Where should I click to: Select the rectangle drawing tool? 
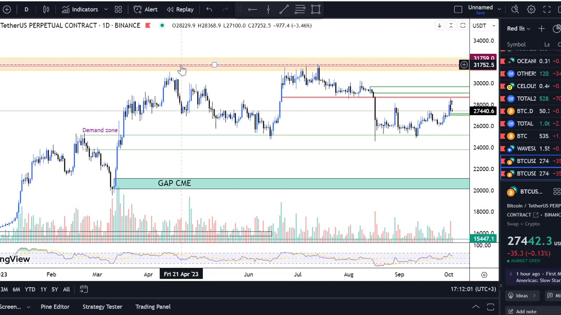point(316,9)
